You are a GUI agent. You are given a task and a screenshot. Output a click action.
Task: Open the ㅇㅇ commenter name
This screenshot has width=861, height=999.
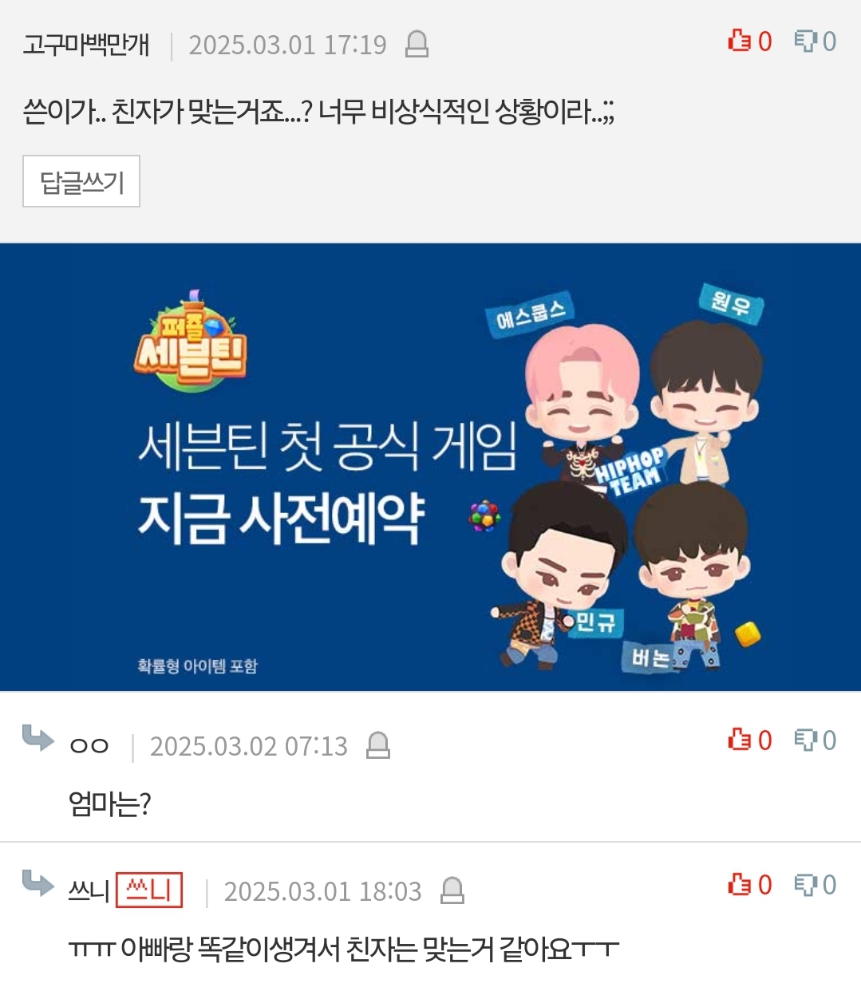point(89,746)
